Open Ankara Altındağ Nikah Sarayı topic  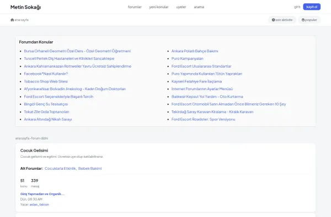click(48, 119)
